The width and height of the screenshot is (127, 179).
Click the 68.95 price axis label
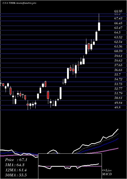(x=118, y=11)
